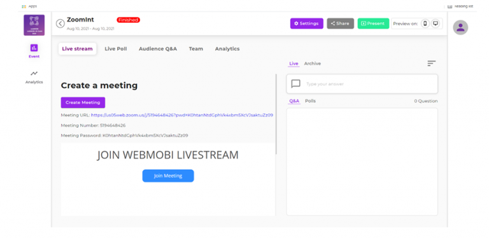Click the sort/filter lines icon

click(x=431, y=64)
